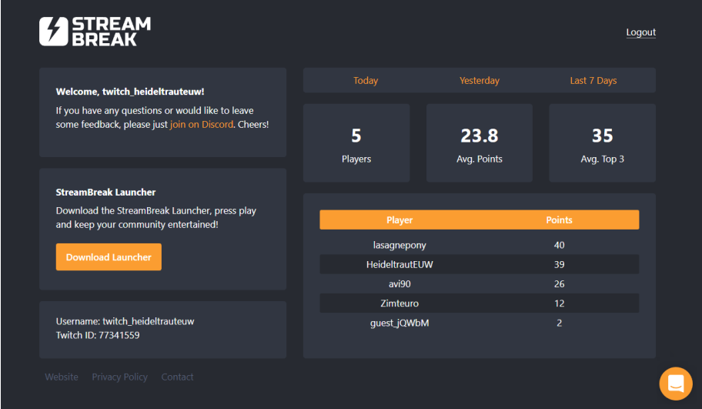The image size is (702, 409).
Task: Switch to the Yesterday tab
Action: click(479, 81)
